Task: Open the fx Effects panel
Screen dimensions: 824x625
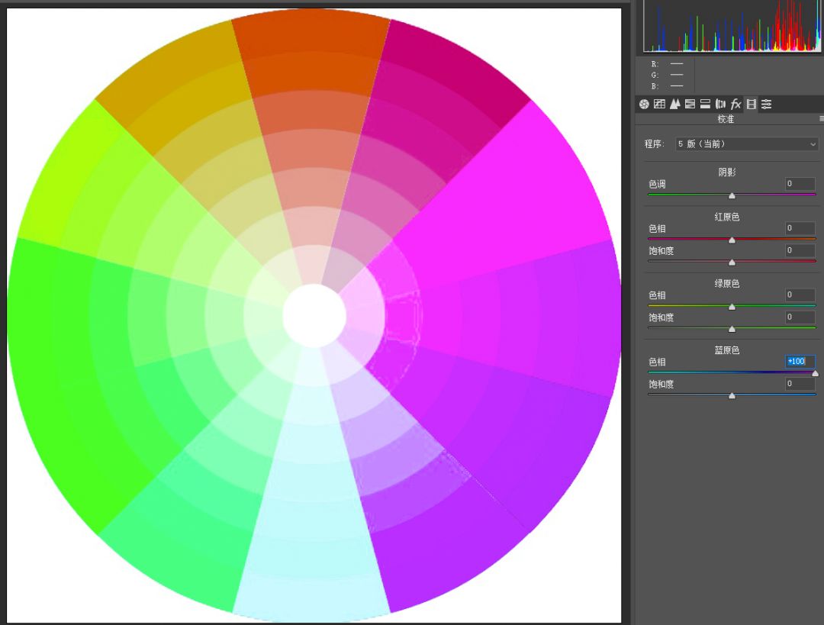Action: 735,104
